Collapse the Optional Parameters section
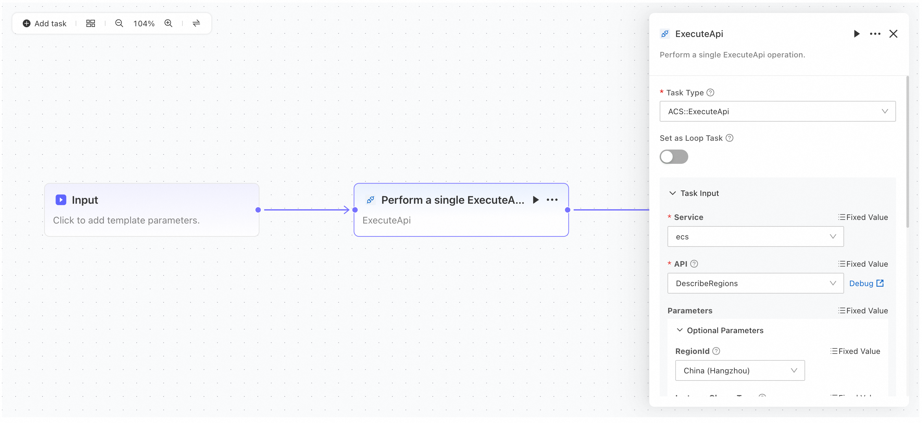Image resolution: width=922 pixels, height=423 pixels. coord(720,331)
